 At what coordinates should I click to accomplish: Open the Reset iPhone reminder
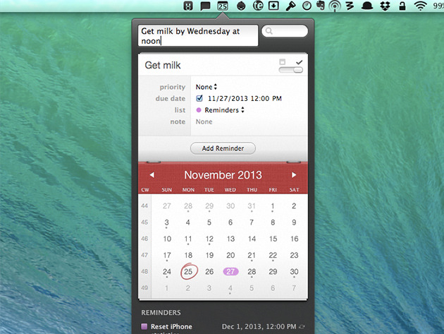tap(171, 327)
